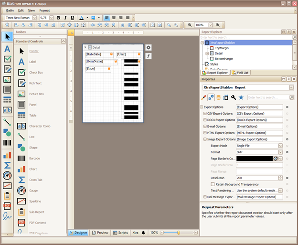Collapse the Standard Controls group

point(64,41)
